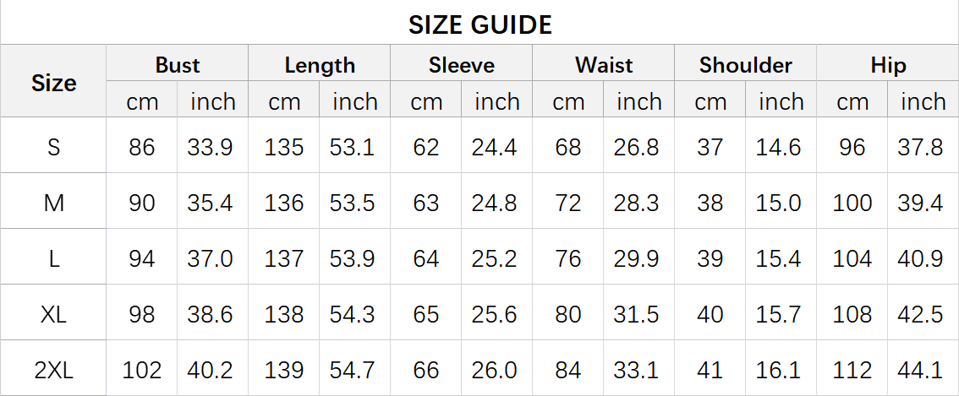Select the Bust column header
Viewport: 959px width, 396px height.
(178, 65)
